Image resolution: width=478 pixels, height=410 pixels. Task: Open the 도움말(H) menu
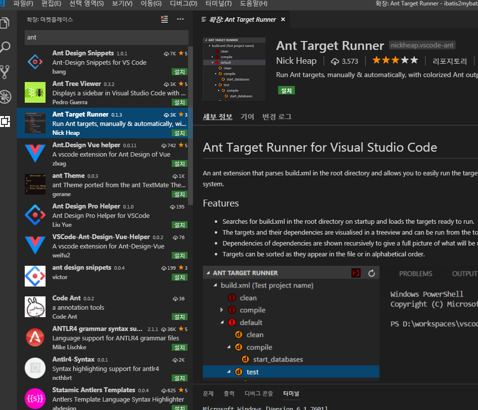click(254, 3)
